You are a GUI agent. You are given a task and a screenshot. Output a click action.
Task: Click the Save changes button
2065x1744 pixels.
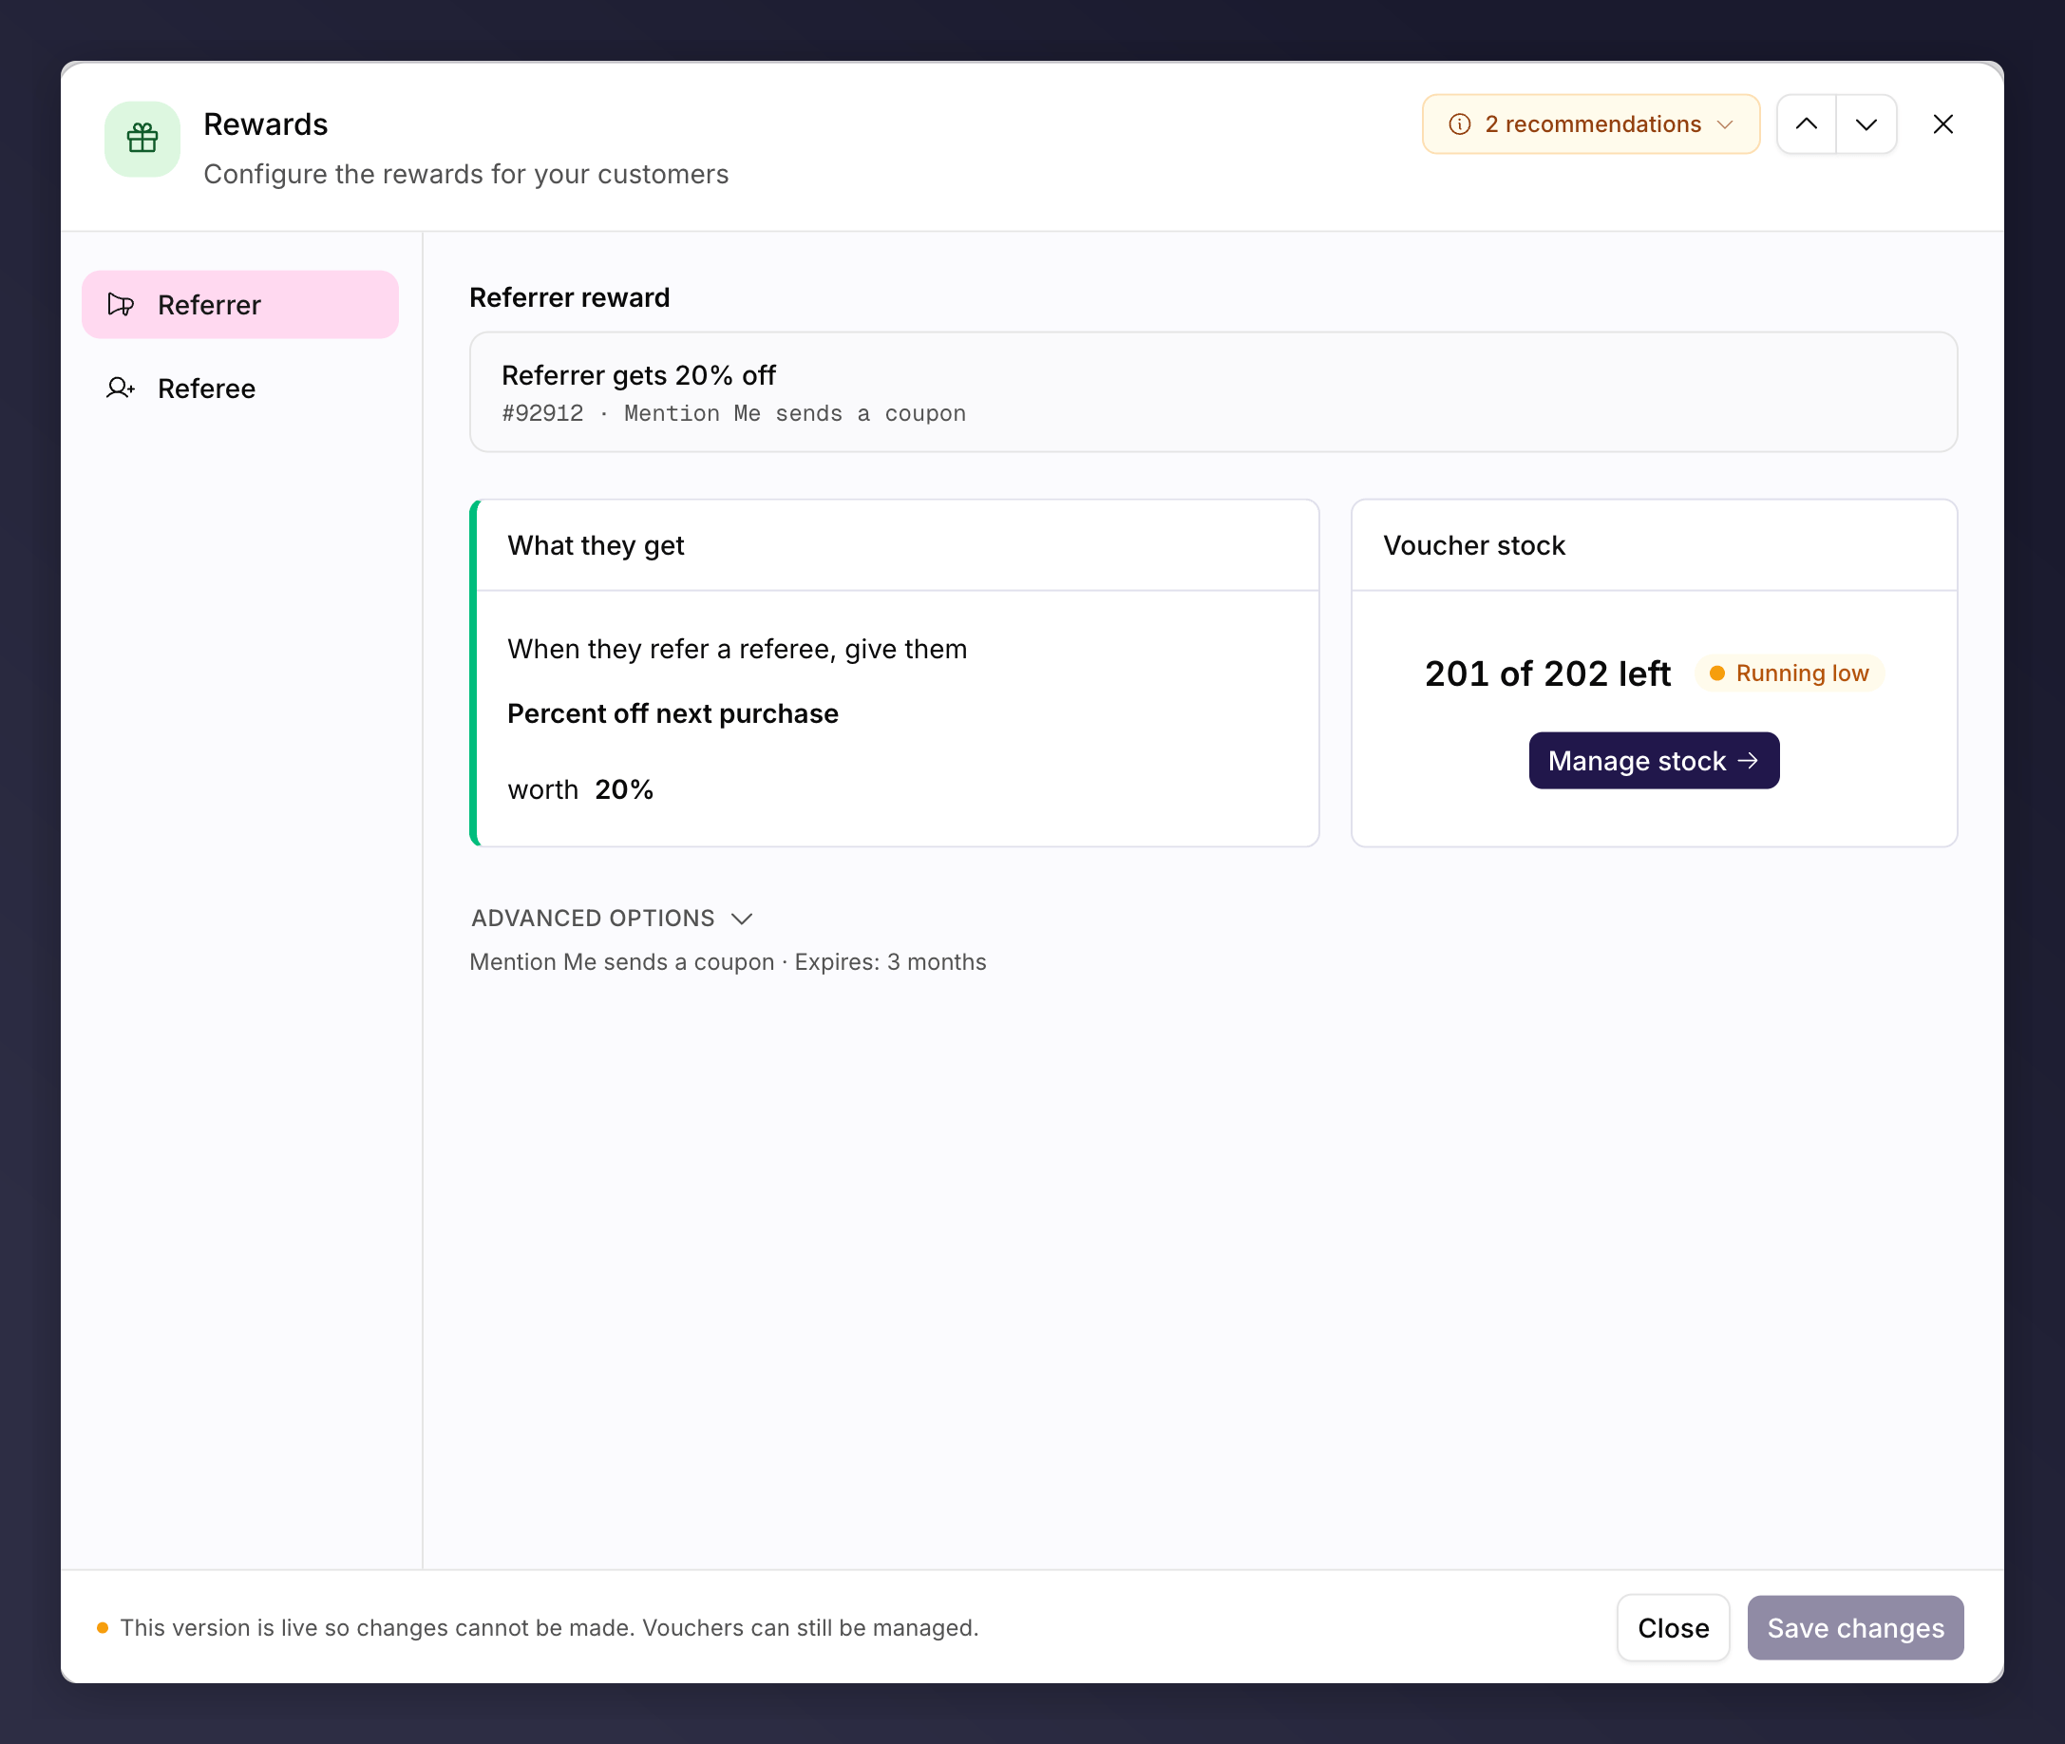click(x=1855, y=1628)
